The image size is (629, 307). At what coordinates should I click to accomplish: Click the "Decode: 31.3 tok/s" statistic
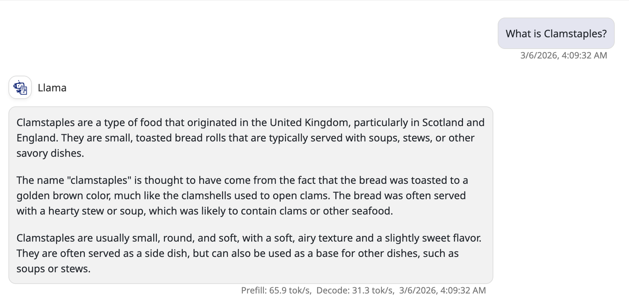pyautogui.click(x=355, y=291)
